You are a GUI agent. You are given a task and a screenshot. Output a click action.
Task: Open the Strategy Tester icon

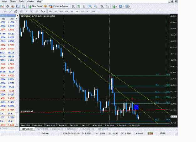(x=23, y=6)
